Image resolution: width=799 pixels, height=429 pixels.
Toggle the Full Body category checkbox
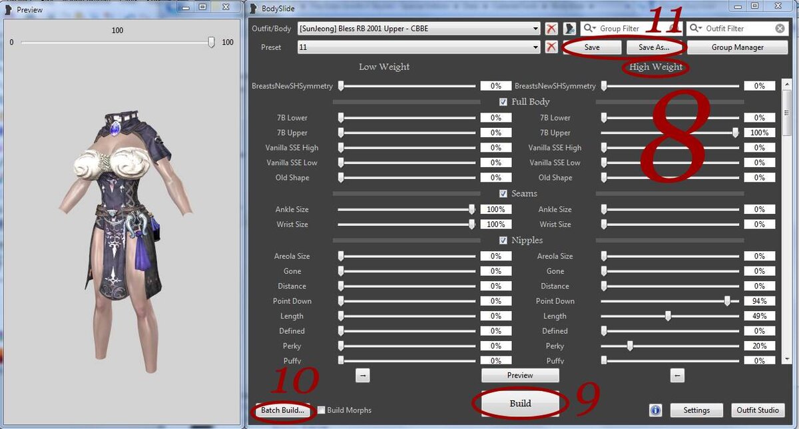[x=503, y=102]
